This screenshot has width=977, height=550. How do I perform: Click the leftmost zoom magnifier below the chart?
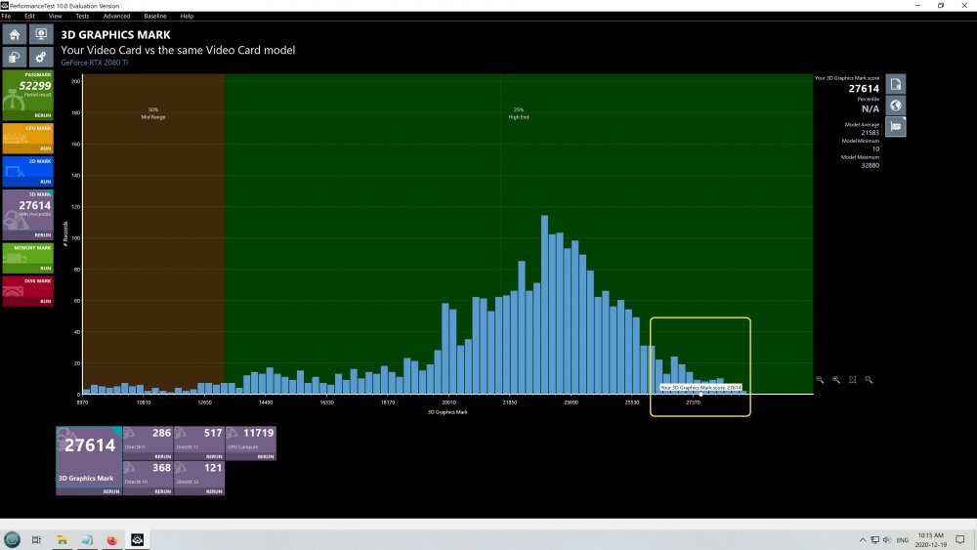point(821,380)
